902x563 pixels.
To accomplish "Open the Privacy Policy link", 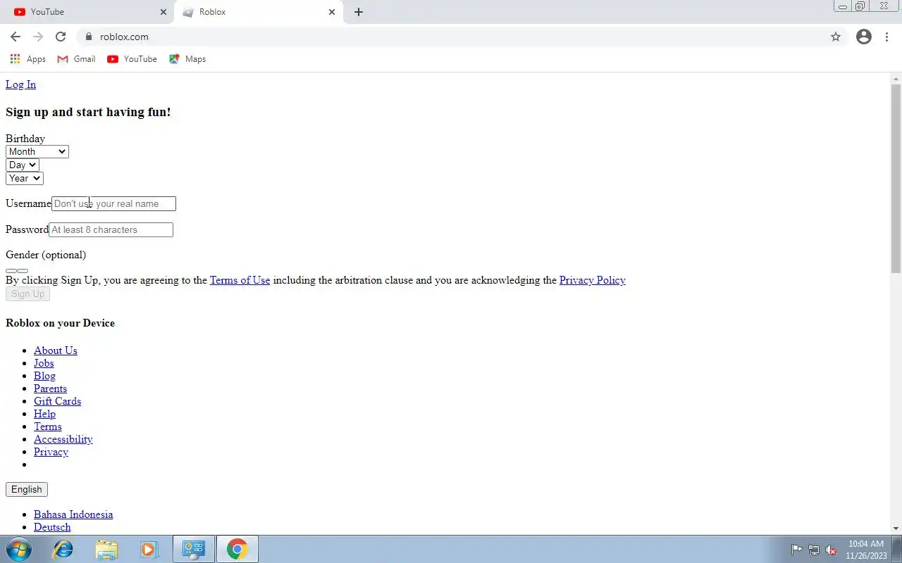I will tap(593, 280).
